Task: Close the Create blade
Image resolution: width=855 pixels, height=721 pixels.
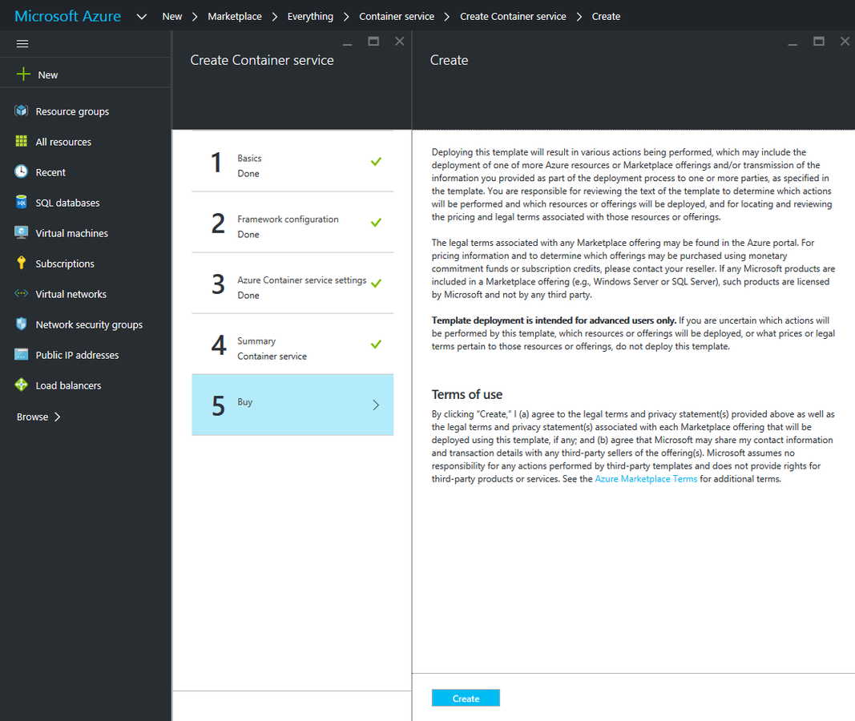Action: point(845,42)
